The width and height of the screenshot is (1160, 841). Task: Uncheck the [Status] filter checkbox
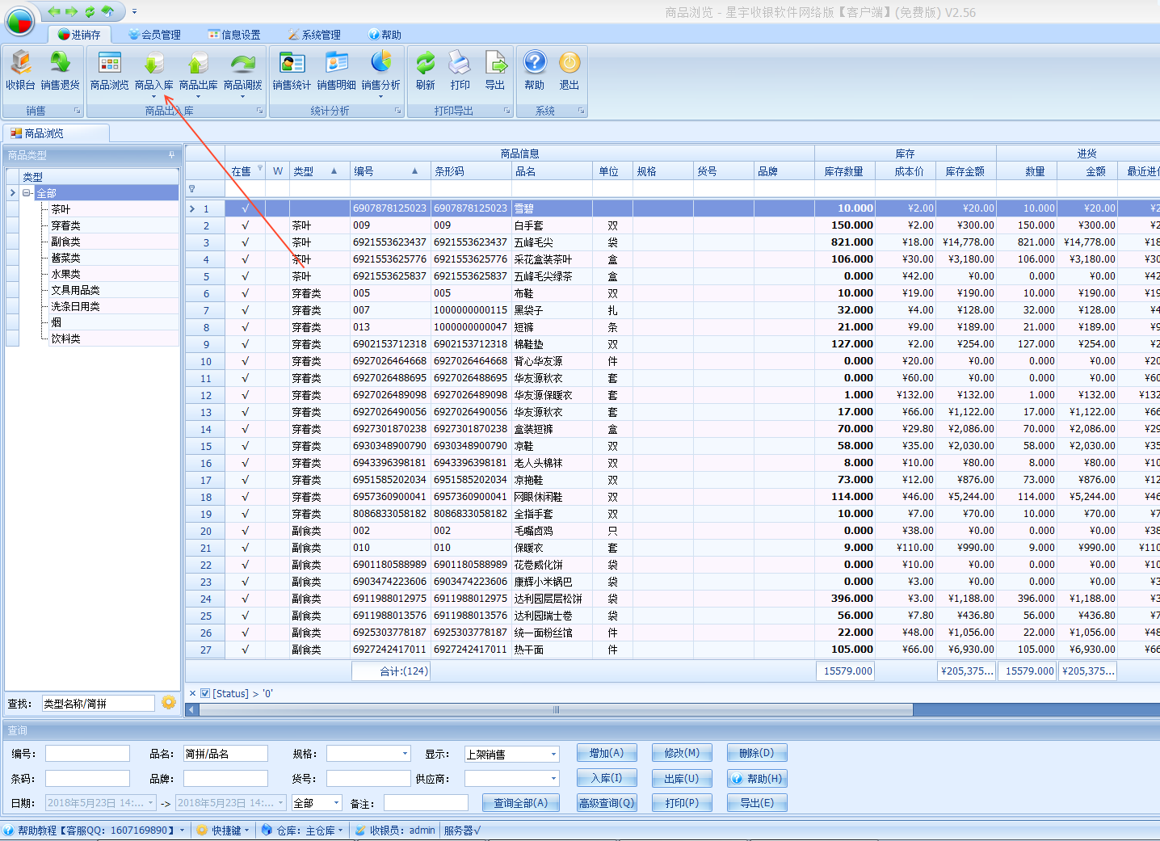pyautogui.click(x=205, y=693)
